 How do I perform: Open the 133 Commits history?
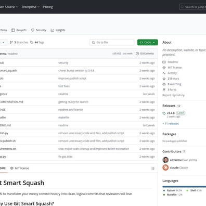tap(145, 54)
